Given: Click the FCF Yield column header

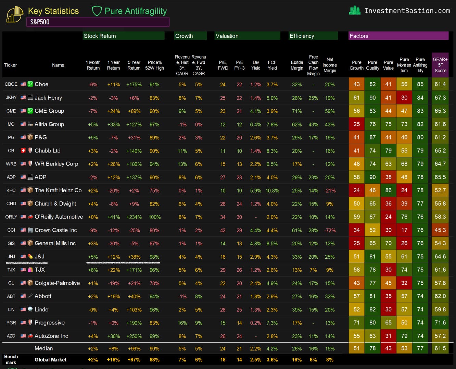Looking at the screenshot, I should [x=272, y=65].
